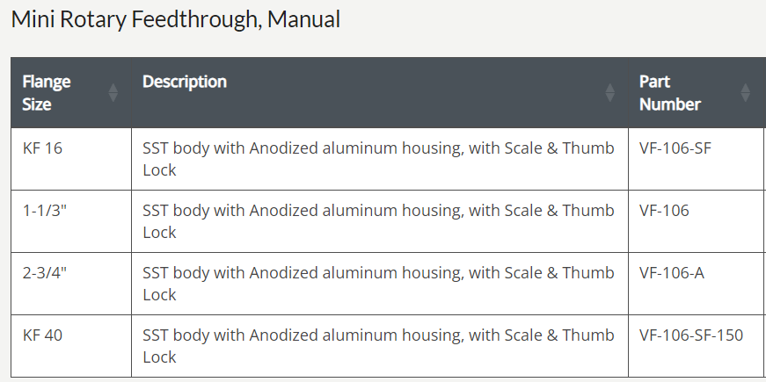Viewport: 766px width, 382px height.
Task: Select part number VF-106
Action: [664, 210]
